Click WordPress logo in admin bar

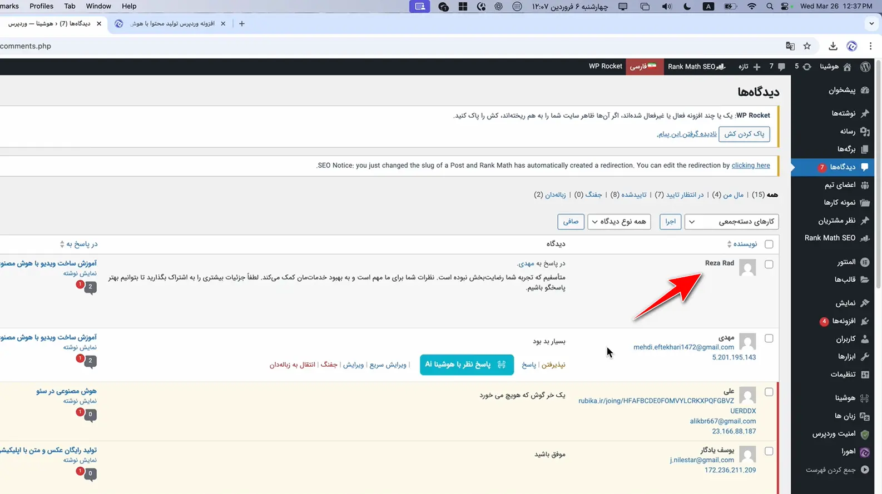865,67
